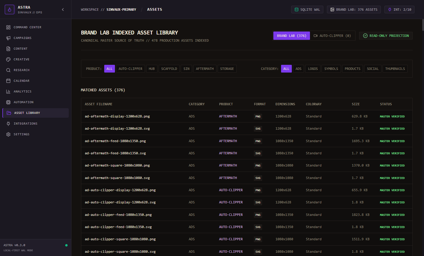Click the Analytics bar chart icon
Image resolution: width=424 pixels, height=256 pixels.
pos(8,92)
